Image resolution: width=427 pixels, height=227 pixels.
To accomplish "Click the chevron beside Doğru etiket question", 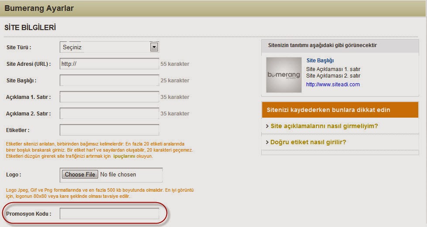I will click(x=267, y=142).
